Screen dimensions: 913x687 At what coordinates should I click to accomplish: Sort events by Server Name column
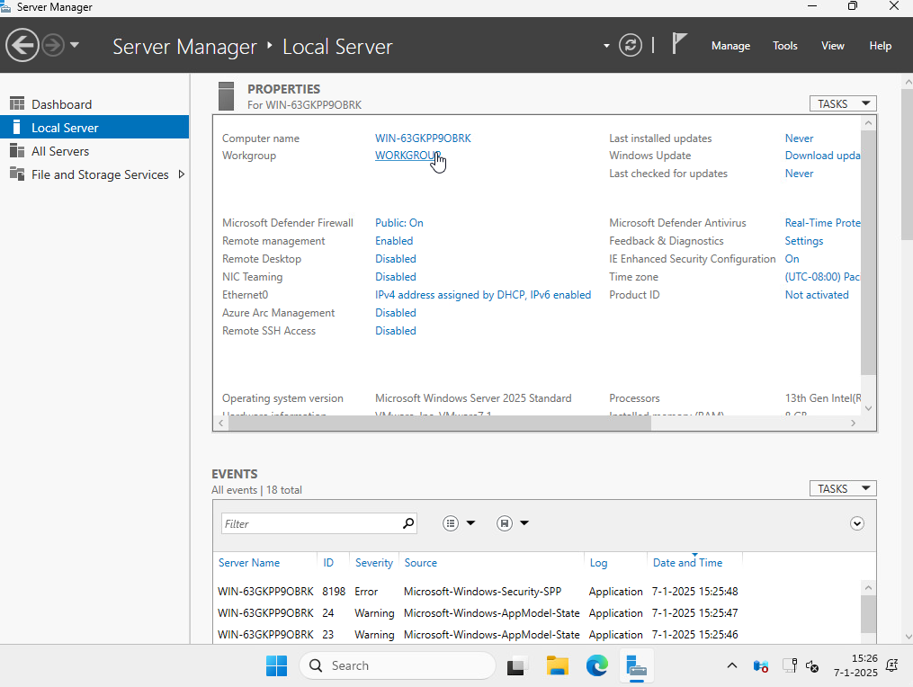248,563
